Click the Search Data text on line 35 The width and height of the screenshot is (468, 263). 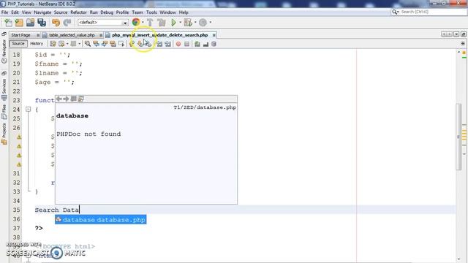(x=57, y=210)
